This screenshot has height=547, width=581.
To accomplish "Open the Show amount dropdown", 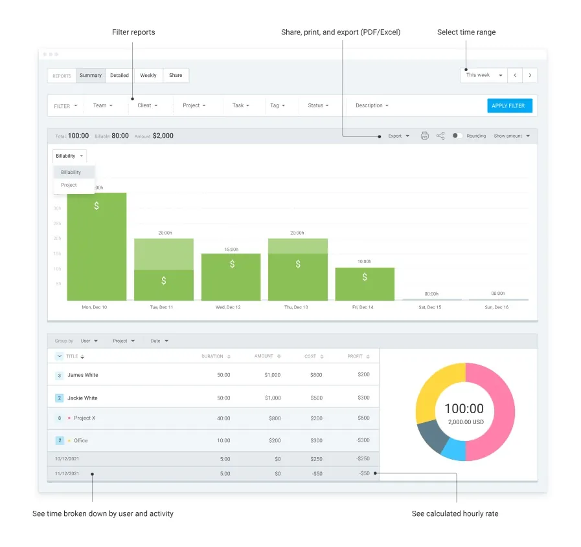I will point(512,136).
